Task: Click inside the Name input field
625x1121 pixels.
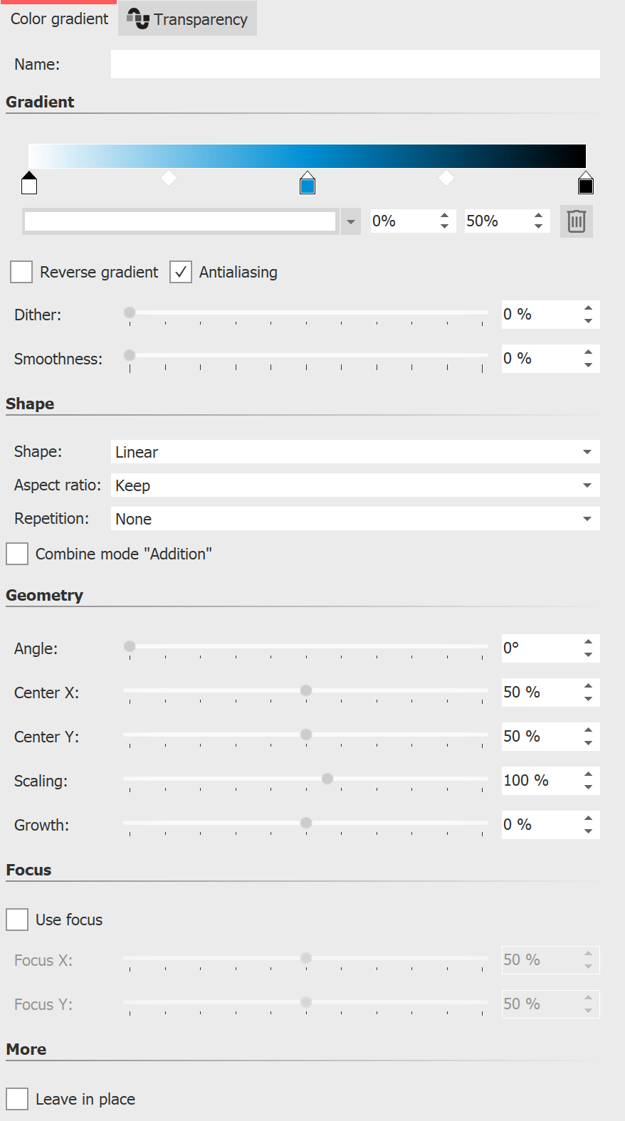Action: point(354,64)
